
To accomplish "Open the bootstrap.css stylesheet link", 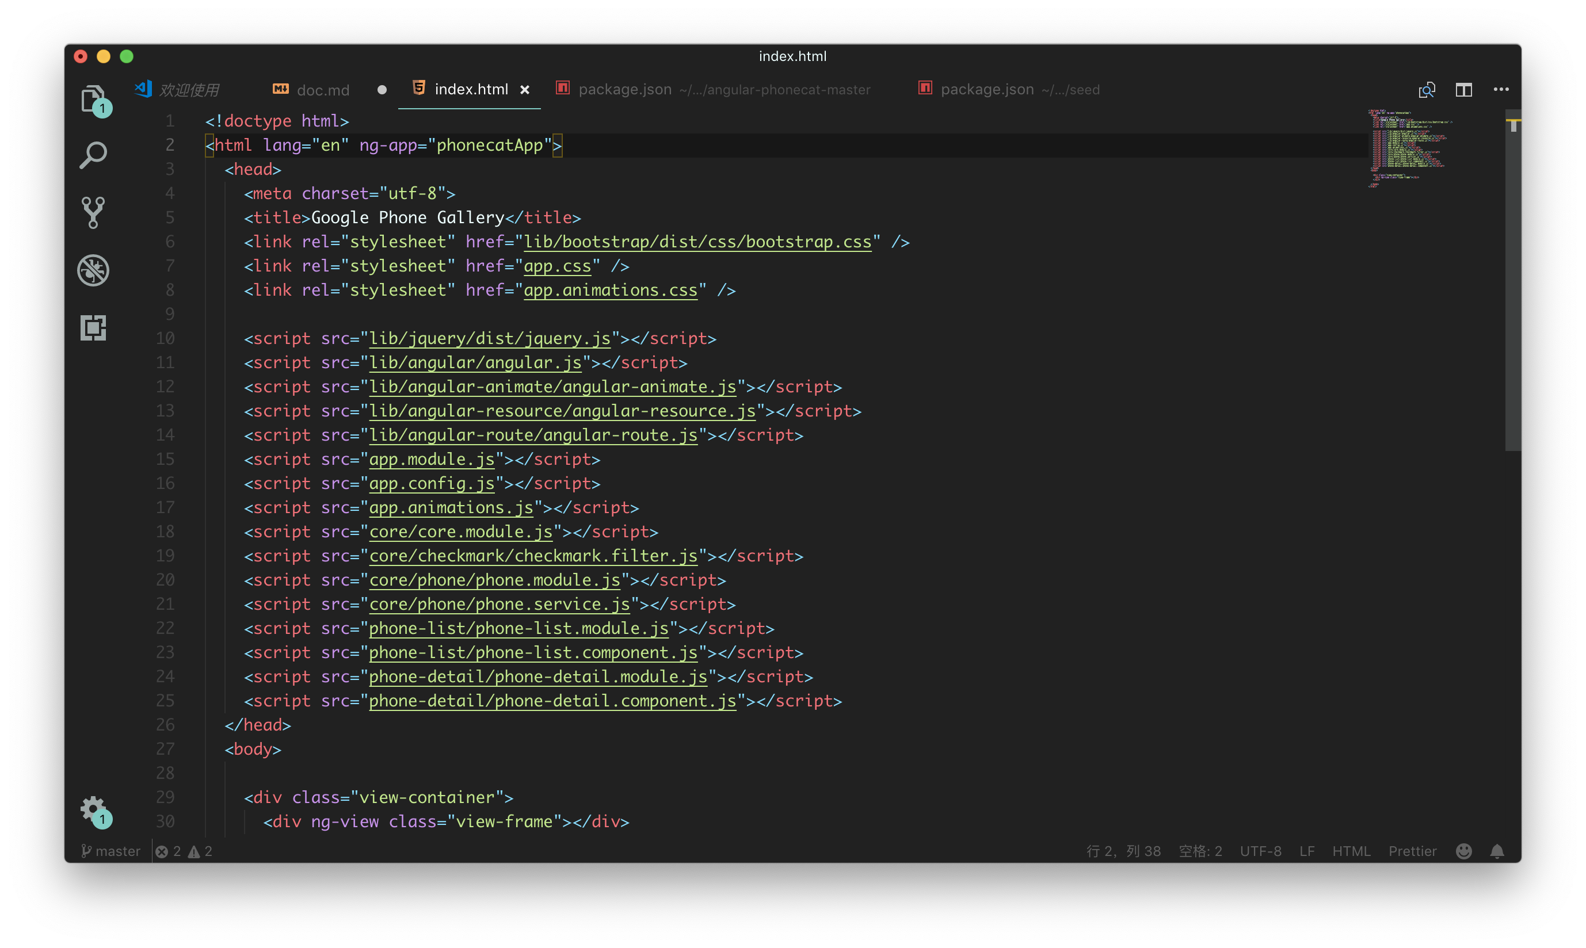I will (697, 242).
